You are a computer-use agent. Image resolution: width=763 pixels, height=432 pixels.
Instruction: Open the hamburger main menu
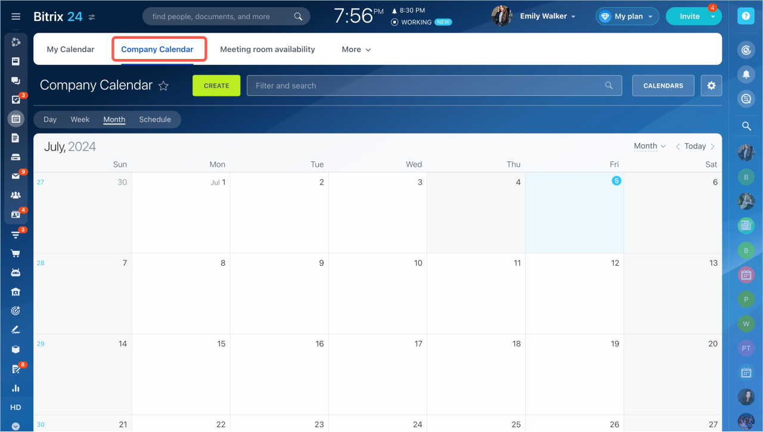pos(16,17)
